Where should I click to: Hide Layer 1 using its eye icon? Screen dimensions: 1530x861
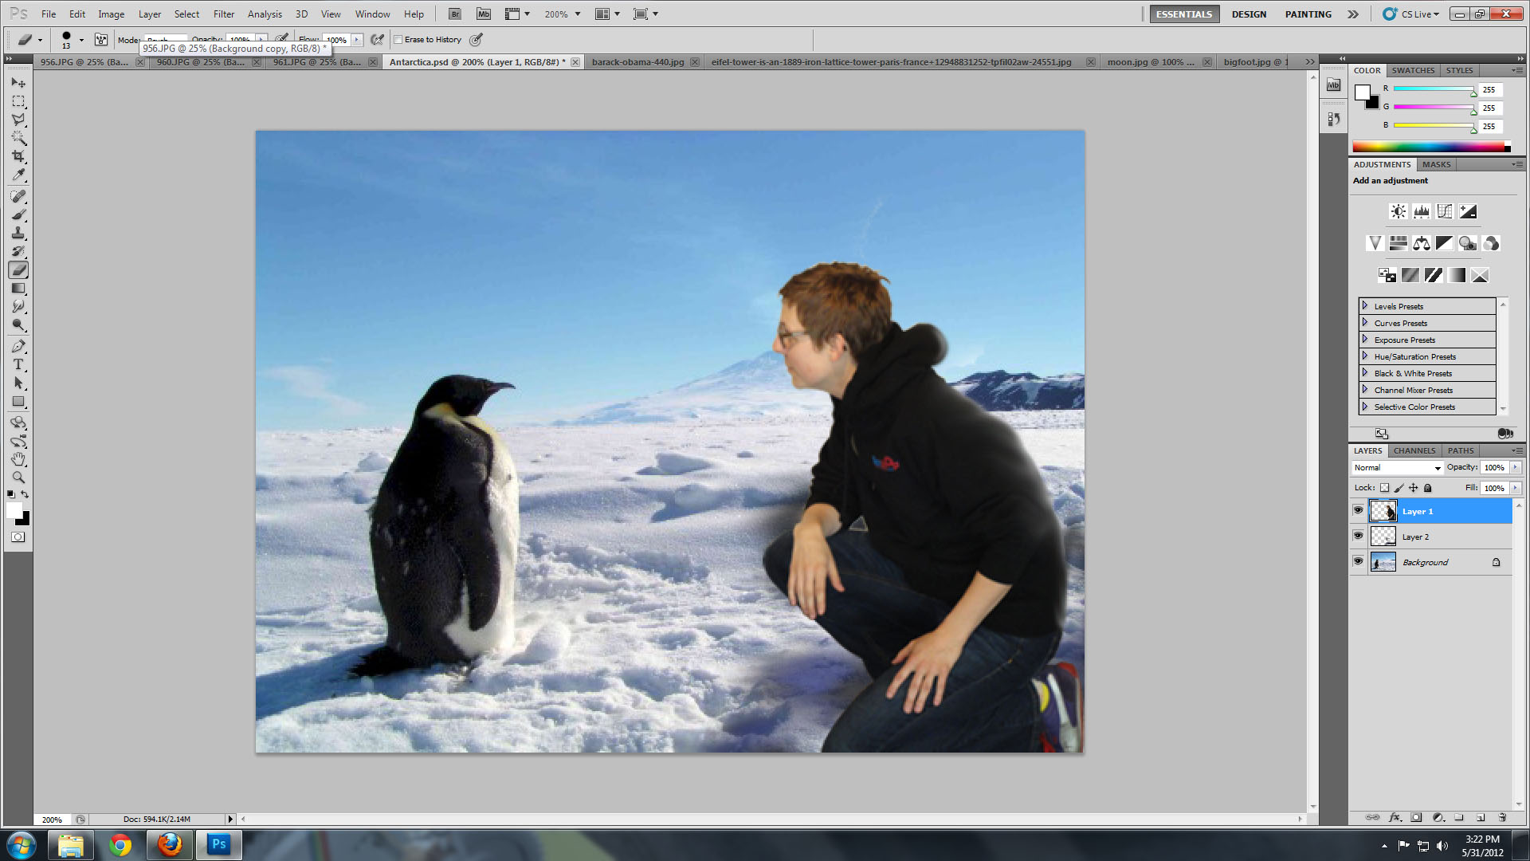tap(1358, 510)
